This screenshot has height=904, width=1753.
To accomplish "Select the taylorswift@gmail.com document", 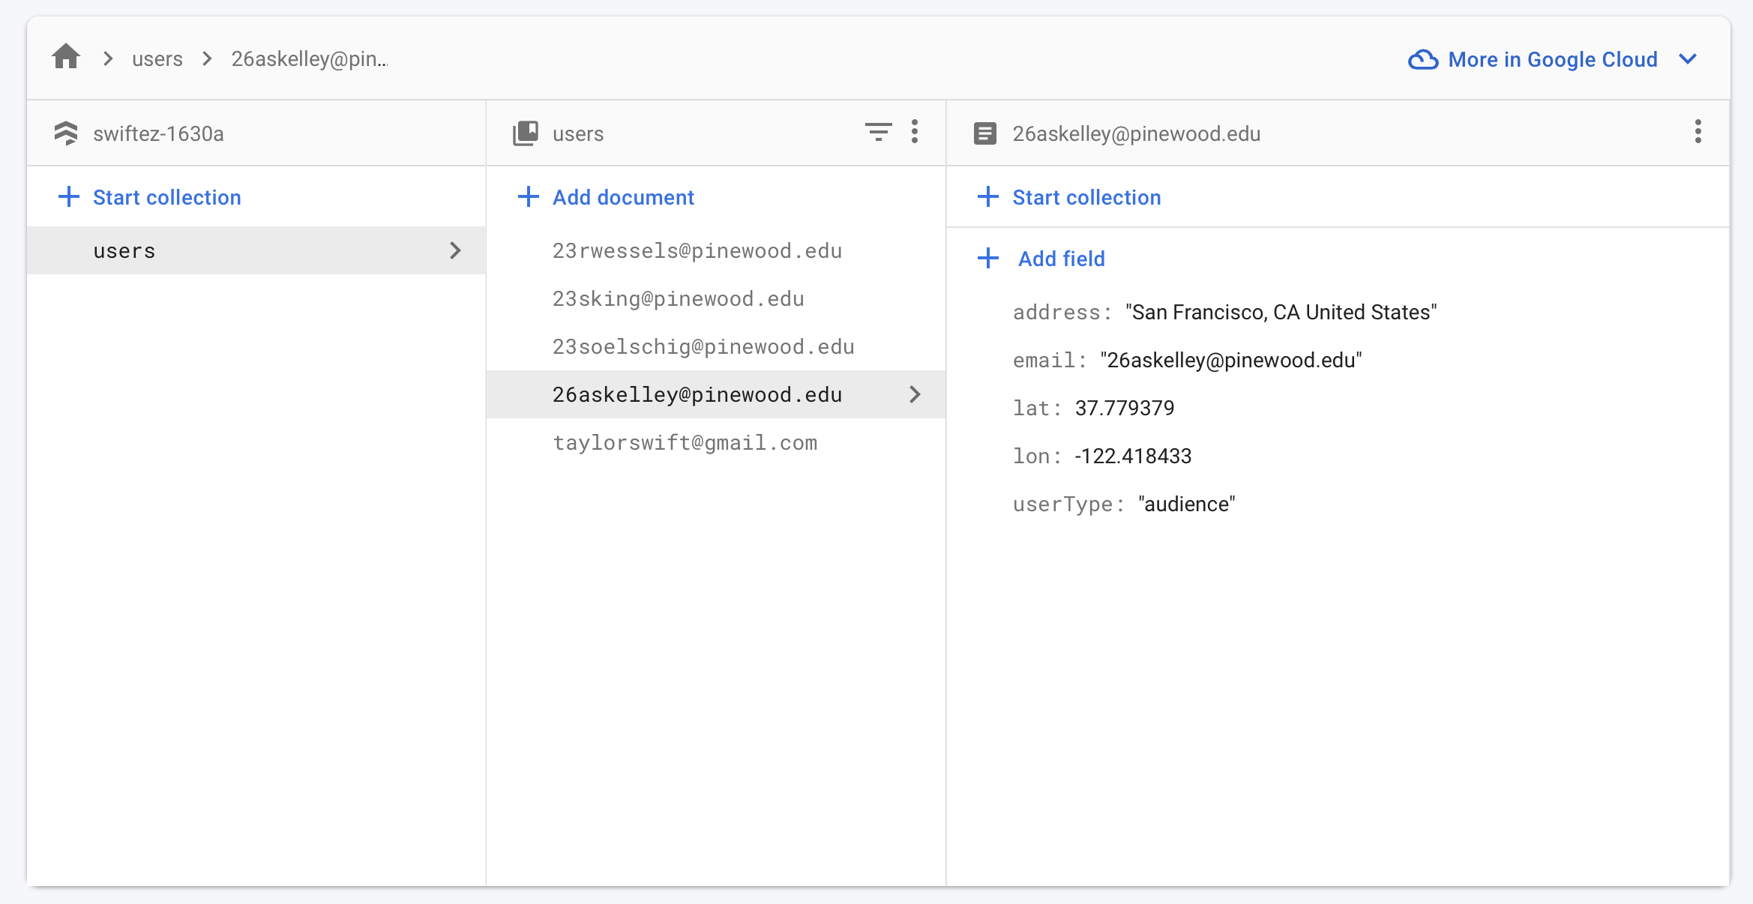I will tap(685, 442).
